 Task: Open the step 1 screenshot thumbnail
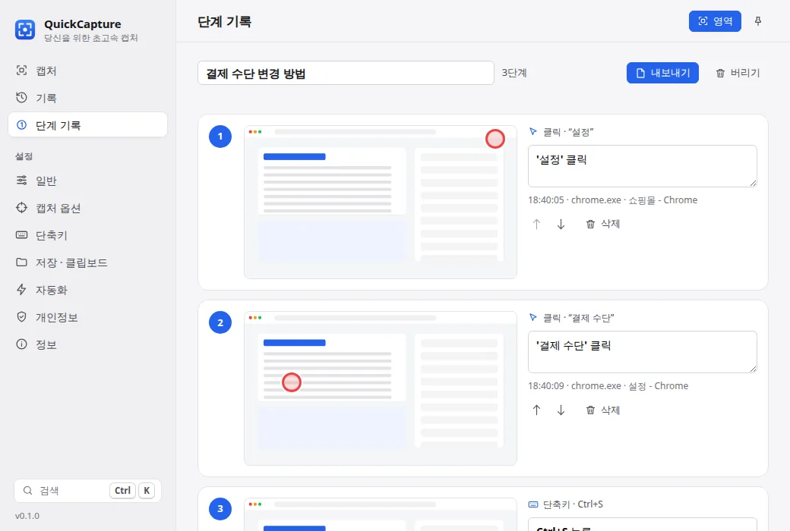pos(381,202)
